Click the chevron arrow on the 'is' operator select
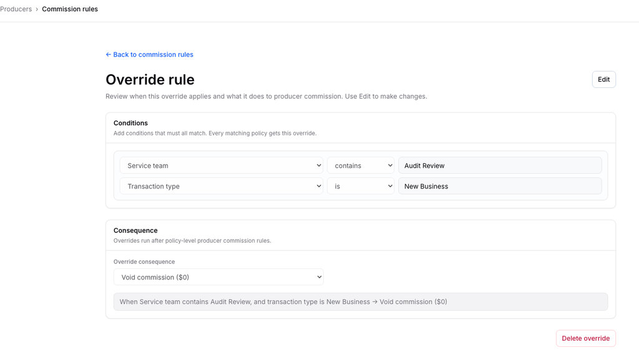639x360 pixels. pos(390,186)
